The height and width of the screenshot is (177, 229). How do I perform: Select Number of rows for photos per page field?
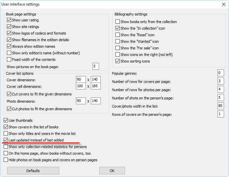221,89
